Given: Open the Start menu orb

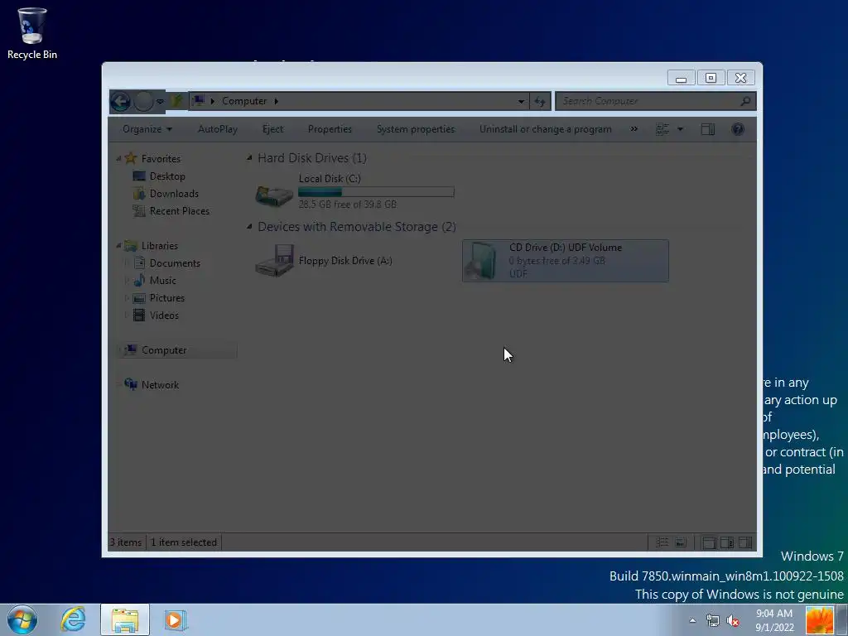Looking at the screenshot, I should coord(22,619).
